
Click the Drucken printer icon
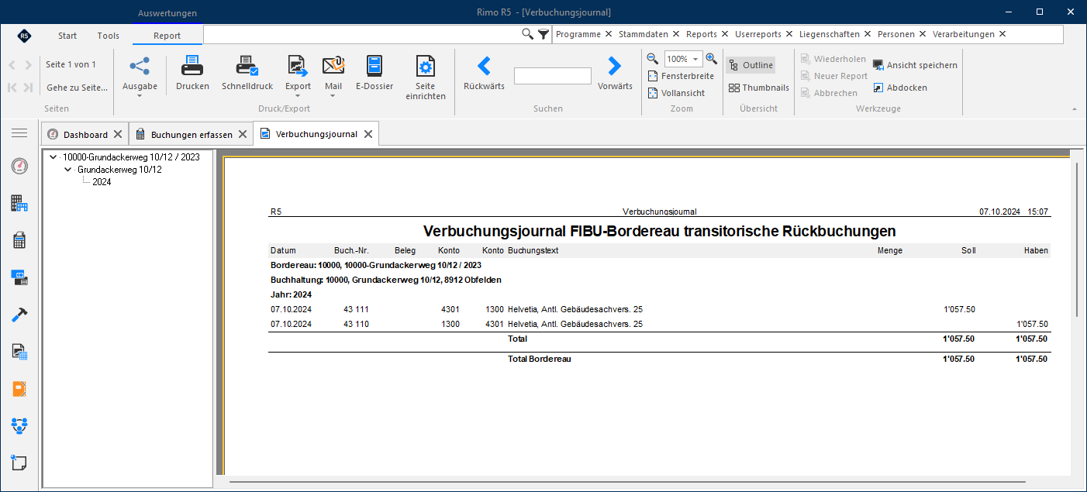pos(192,67)
